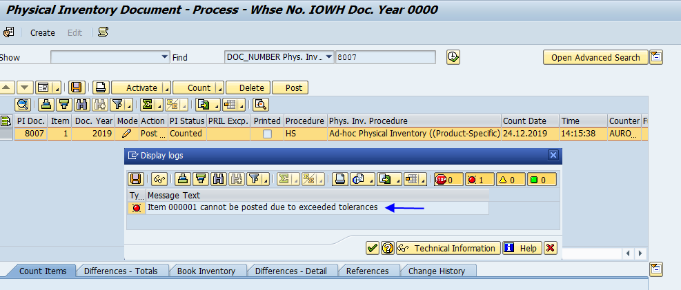Image resolution: width=681 pixels, height=290 pixels.
Task: Click Export icon in main grid toolbar
Action: point(202,104)
